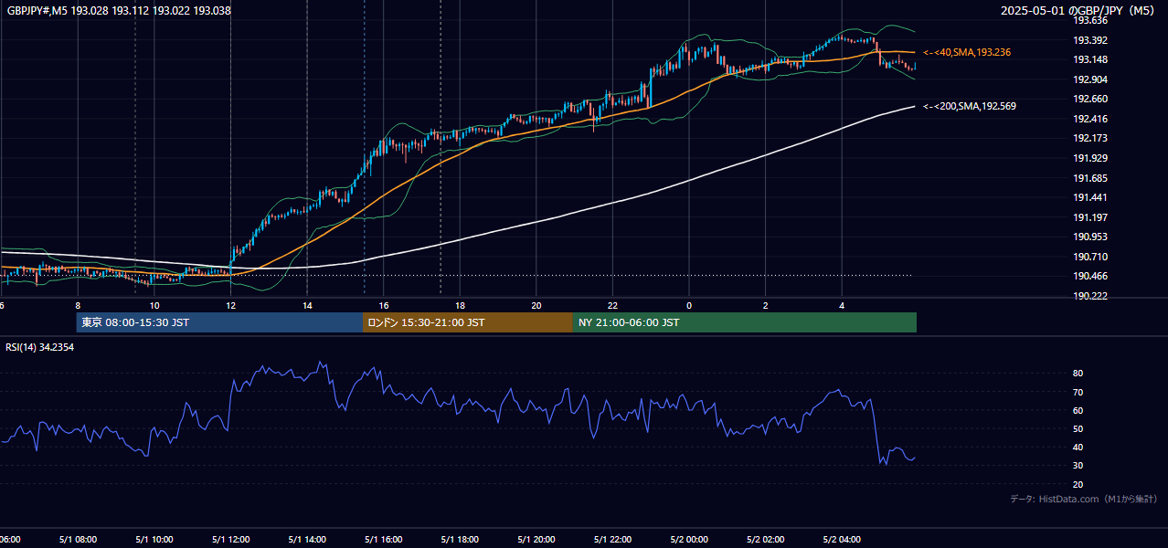Click price axis value 193.392
The height and width of the screenshot is (548, 1168).
1089,40
